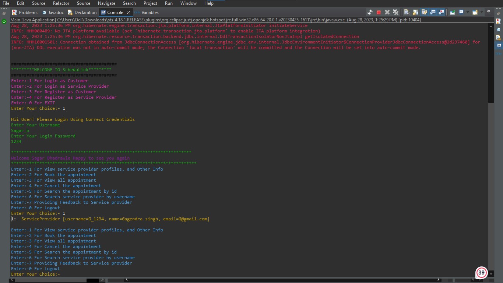Screen dimensions: 503x283
Task: Switch to the Javadoc tab
Action: tap(54, 13)
